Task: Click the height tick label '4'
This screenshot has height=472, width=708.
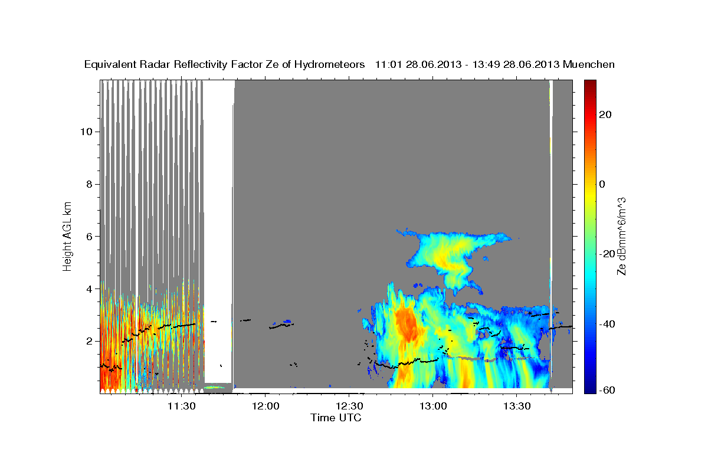Action: [90, 289]
